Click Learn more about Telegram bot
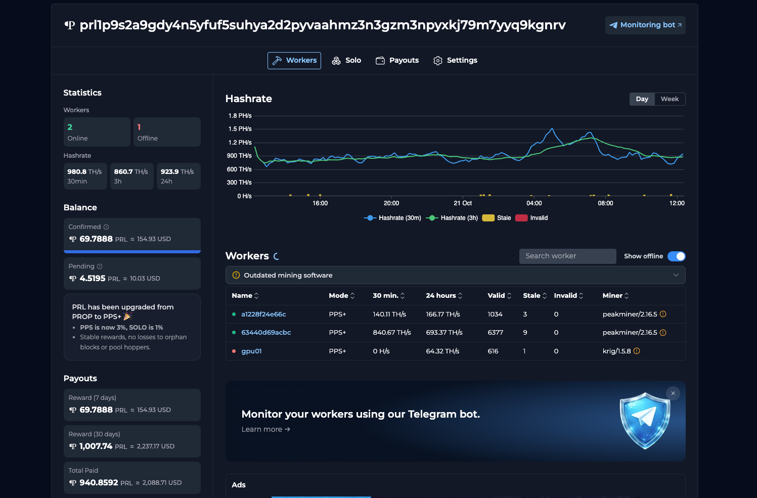The height and width of the screenshot is (498, 757). click(x=266, y=429)
